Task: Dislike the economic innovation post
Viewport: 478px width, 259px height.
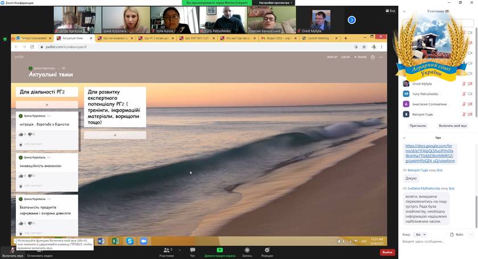Action: [30, 176]
